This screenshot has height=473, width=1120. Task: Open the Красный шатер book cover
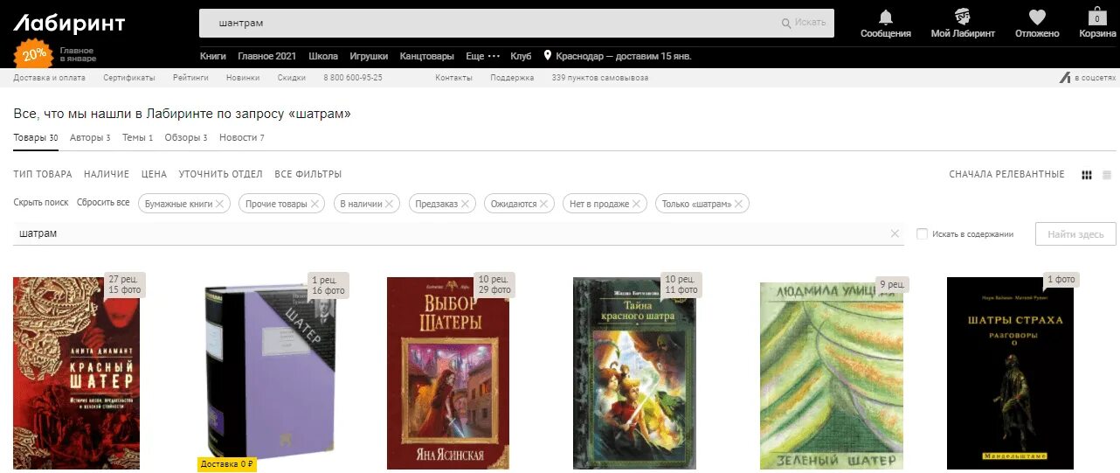pyautogui.click(x=76, y=373)
